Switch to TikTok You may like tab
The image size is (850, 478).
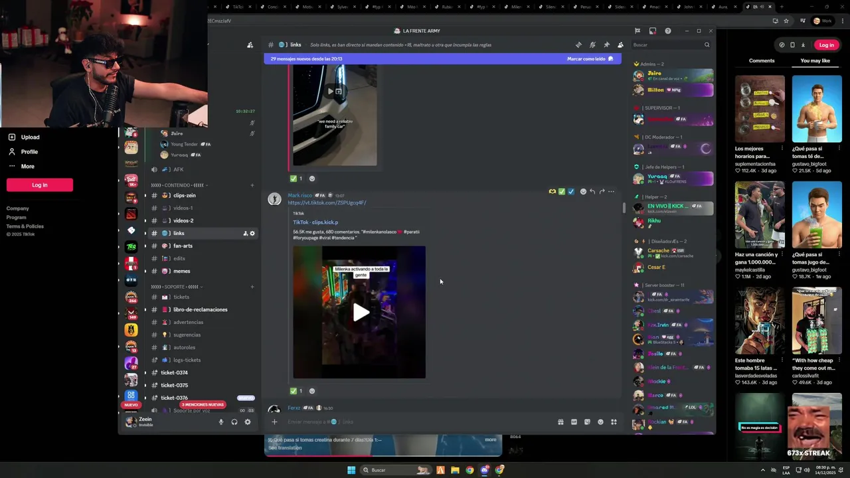pos(815,60)
